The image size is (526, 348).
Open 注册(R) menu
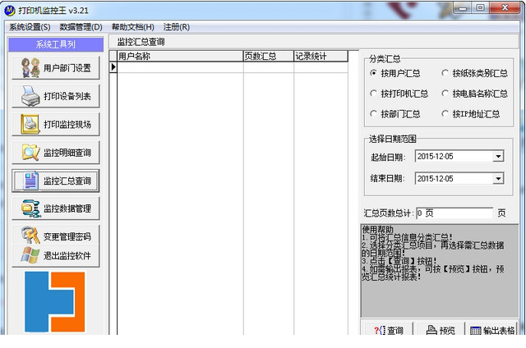click(x=177, y=27)
